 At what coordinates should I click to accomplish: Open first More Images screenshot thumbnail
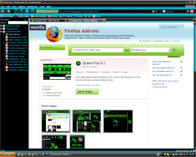click(56, 121)
